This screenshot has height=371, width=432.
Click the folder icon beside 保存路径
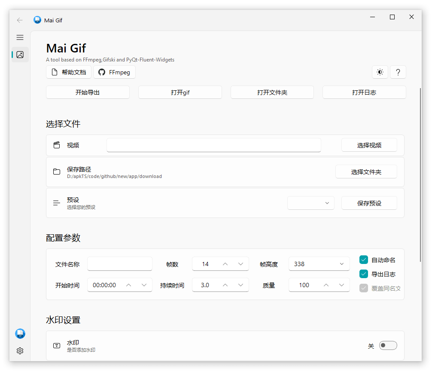[x=57, y=172]
